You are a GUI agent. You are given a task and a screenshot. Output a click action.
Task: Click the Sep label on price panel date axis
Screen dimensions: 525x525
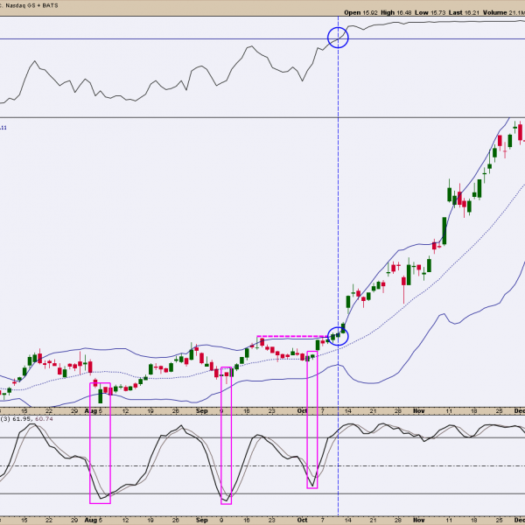202,411
